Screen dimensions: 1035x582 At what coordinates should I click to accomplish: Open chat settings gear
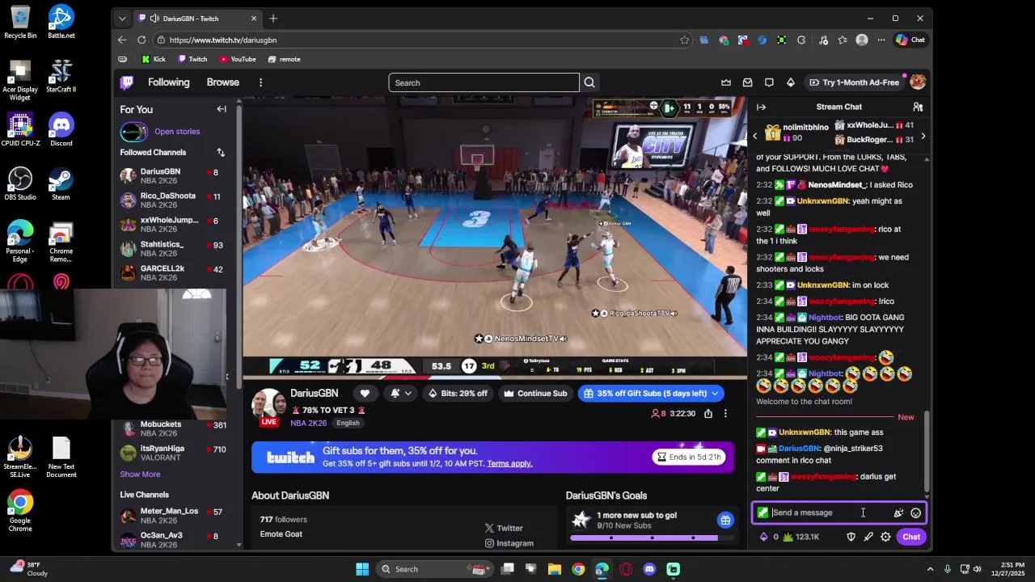[x=885, y=537]
